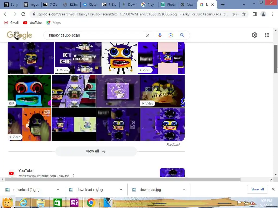Start search by voice
The width and height of the screenshot is (278, 208).
pyautogui.click(x=160, y=35)
